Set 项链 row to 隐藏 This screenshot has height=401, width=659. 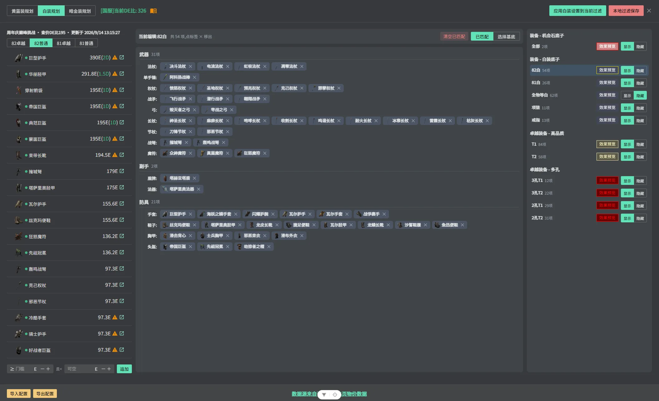[640, 108]
